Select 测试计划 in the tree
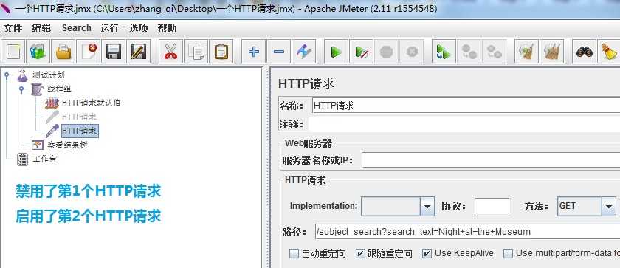Screen dimensions: 620x268 [x=48, y=75]
